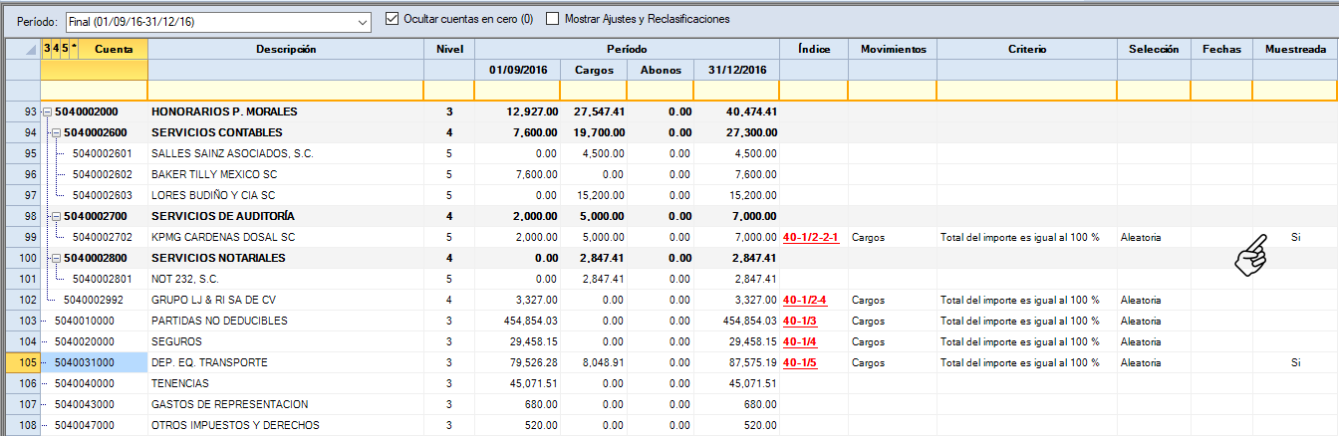This screenshot has height=436, width=1339.
Task: Uncheck Ocultar cuentas en cero checkbox
Action: click(x=392, y=19)
